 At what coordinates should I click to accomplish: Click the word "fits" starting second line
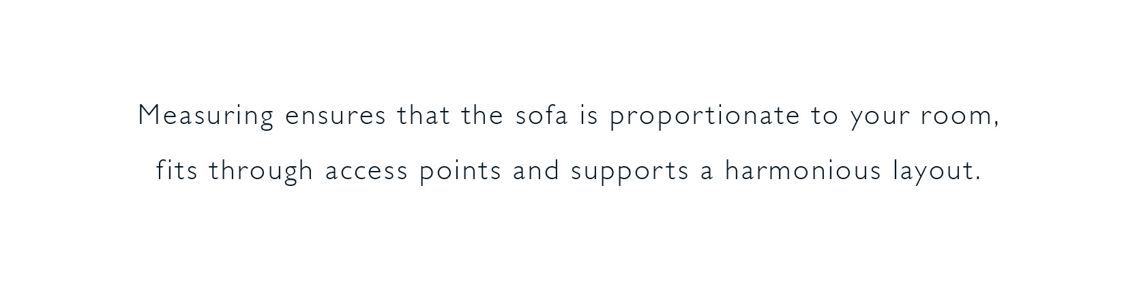pos(177,170)
